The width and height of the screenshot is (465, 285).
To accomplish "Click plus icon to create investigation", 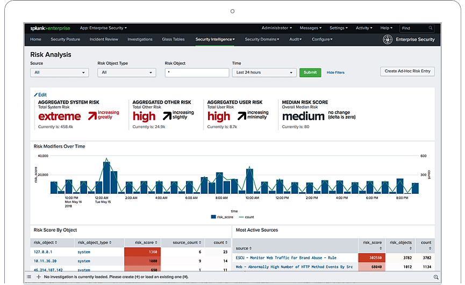I will coord(39,277).
